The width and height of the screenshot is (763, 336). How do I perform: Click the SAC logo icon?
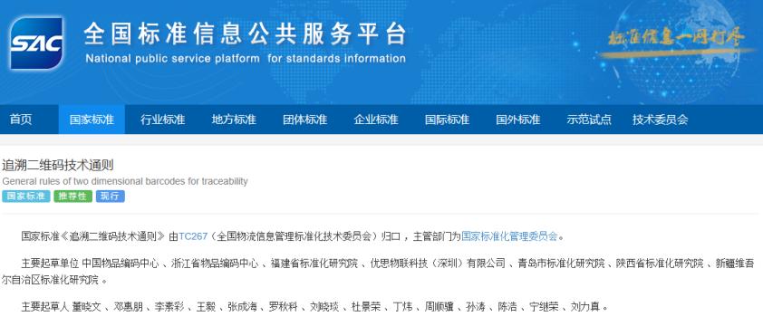pos(37,43)
